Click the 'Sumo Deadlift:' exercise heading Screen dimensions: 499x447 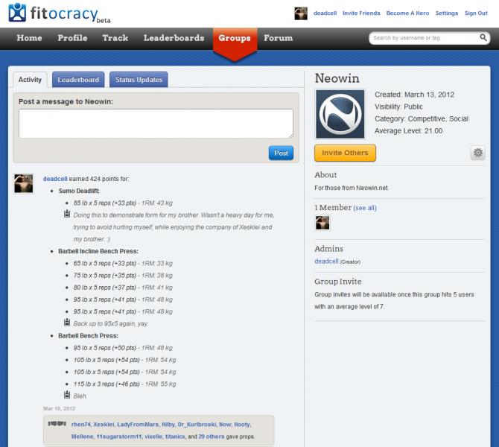click(79, 191)
